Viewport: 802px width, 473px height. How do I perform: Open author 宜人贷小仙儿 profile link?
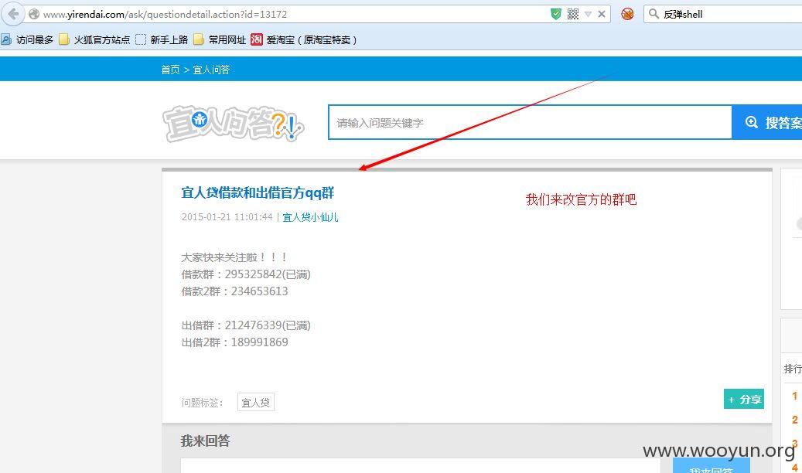[310, 217]
